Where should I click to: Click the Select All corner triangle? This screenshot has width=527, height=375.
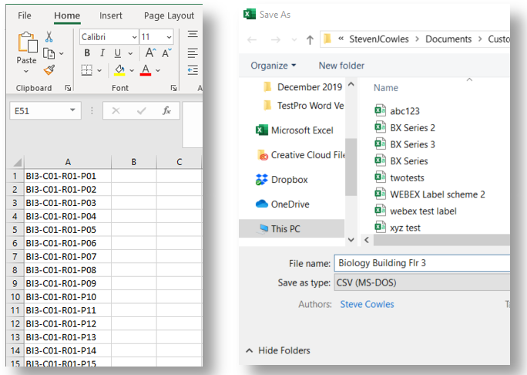tap(16, 162)
